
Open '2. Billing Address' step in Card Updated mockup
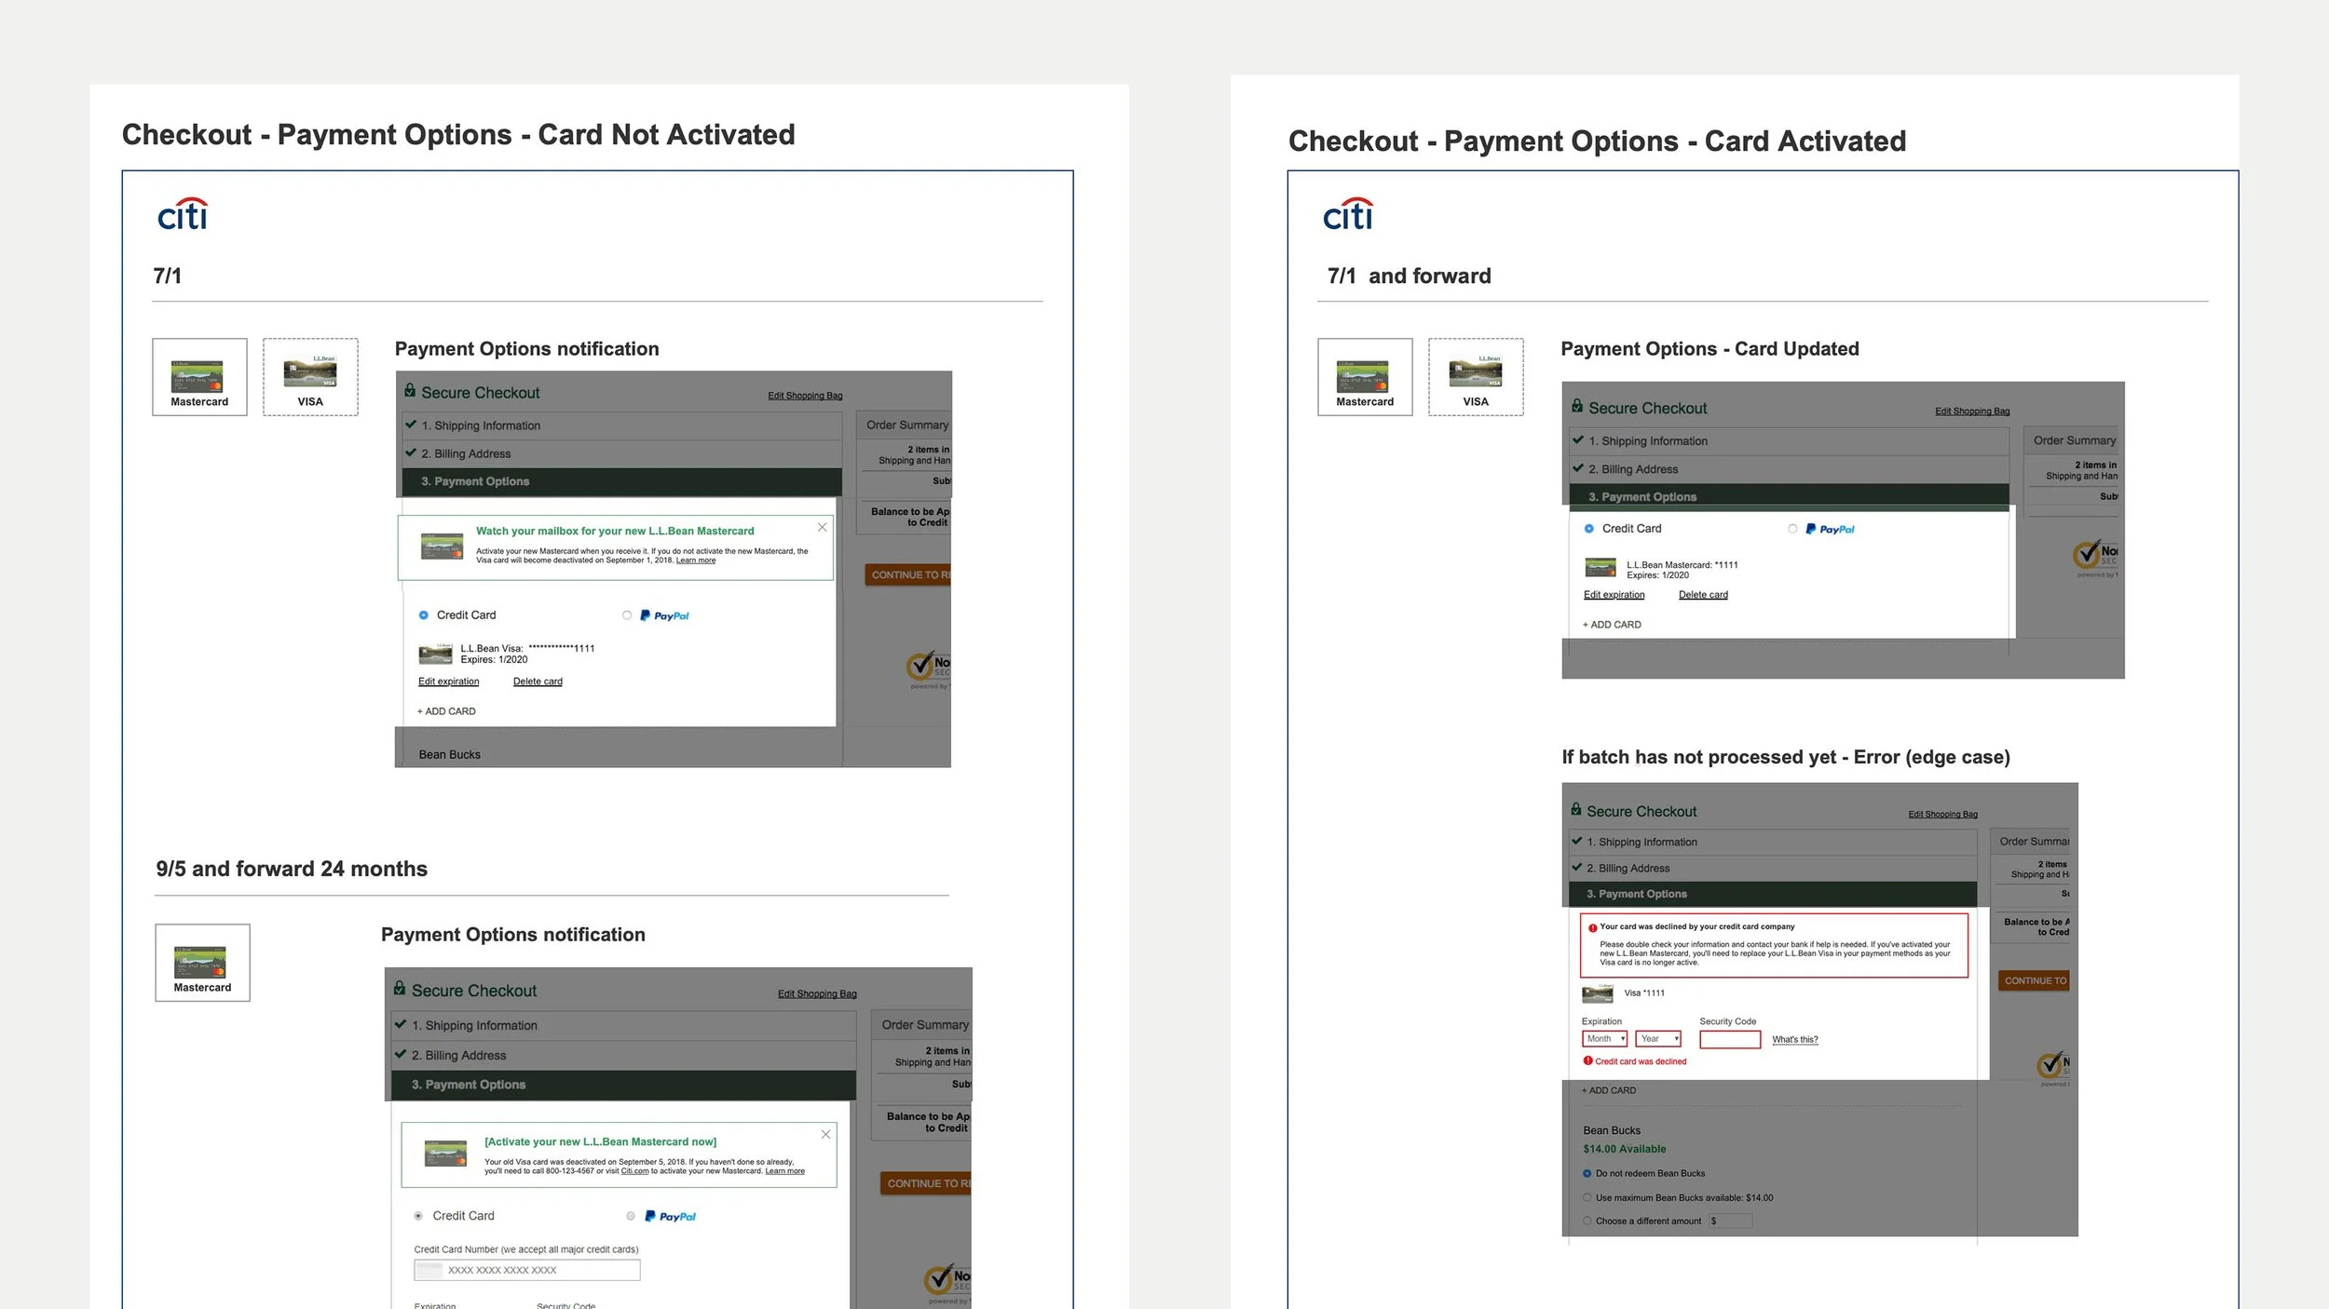click(x=1790, y=469)
